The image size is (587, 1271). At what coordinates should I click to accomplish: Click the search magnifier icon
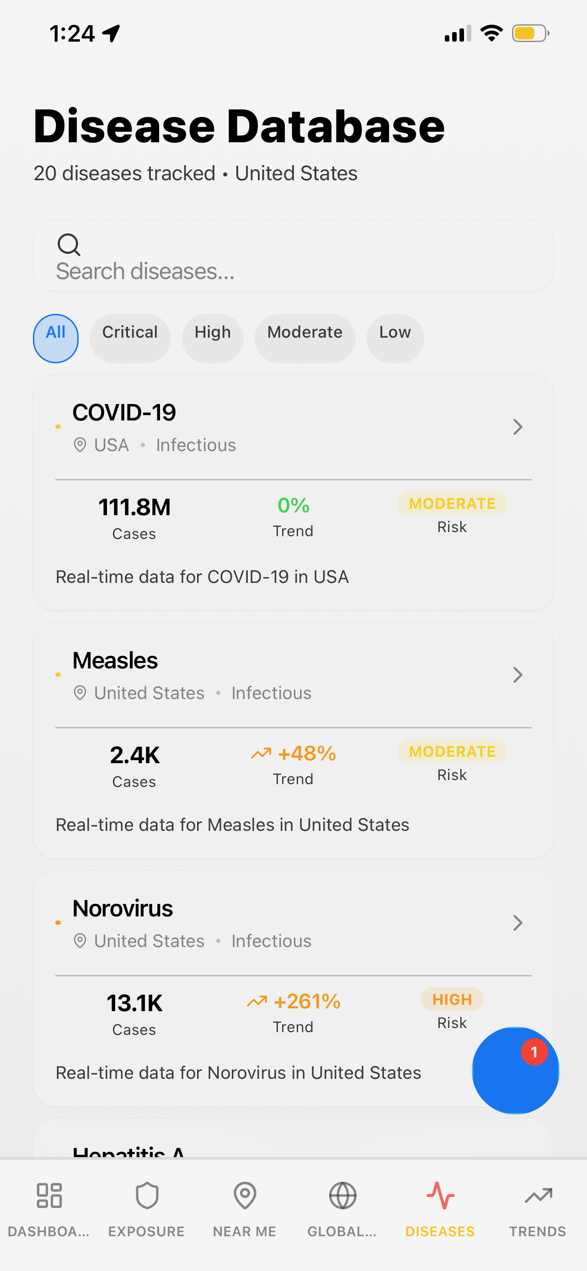(69, 245)
